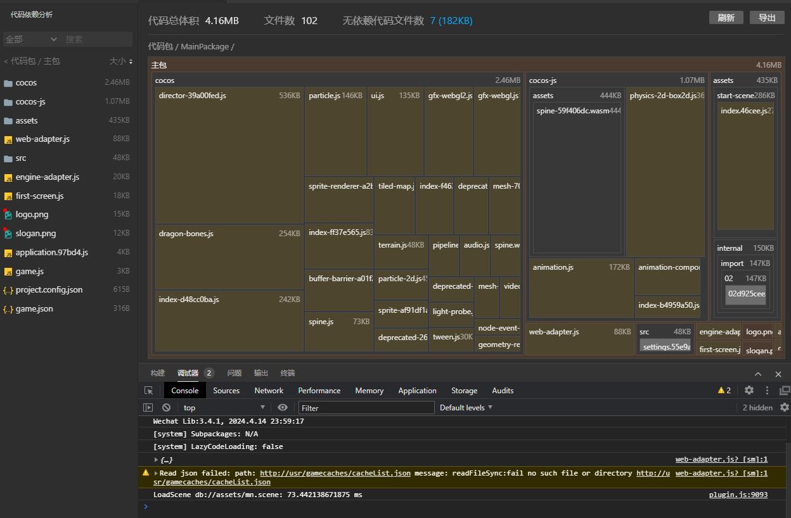Click the undock debugger window icon
This screenshot has height=518, width=791.
tap(785, 391)
